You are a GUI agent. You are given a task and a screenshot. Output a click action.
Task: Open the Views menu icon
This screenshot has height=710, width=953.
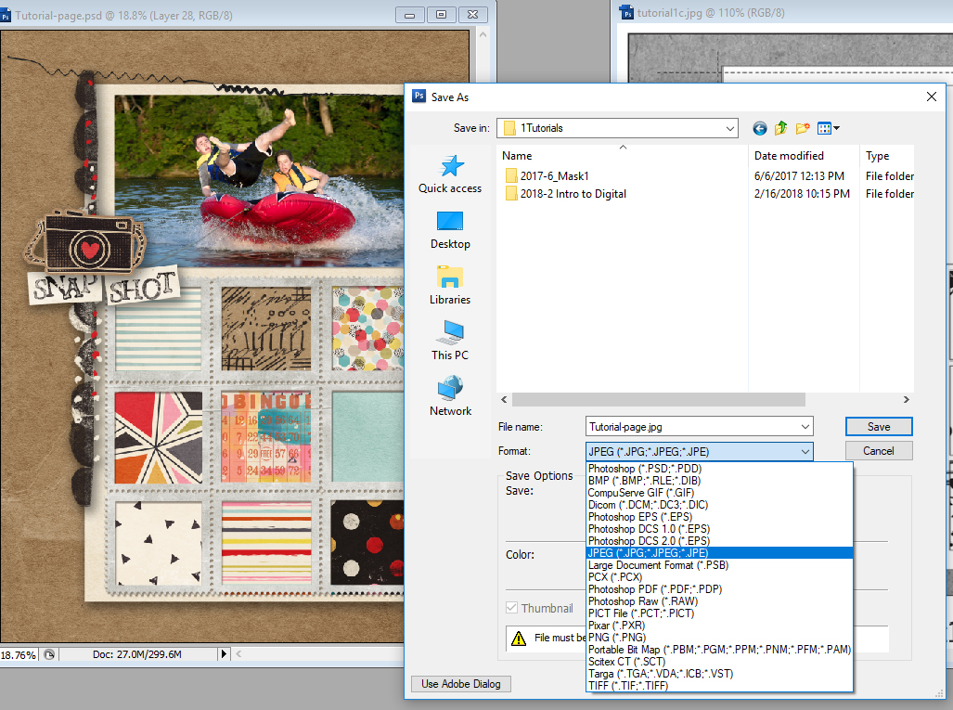[826, 128]
